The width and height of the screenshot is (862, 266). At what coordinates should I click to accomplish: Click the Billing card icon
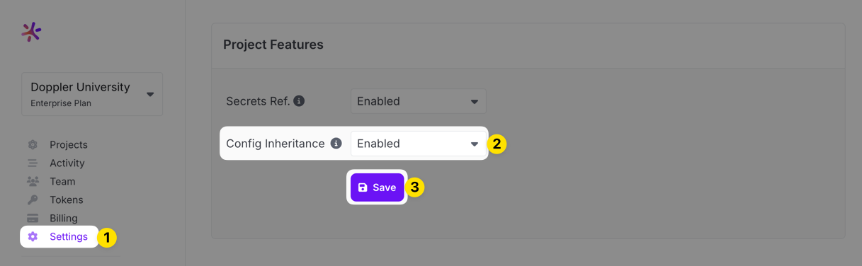33,218
